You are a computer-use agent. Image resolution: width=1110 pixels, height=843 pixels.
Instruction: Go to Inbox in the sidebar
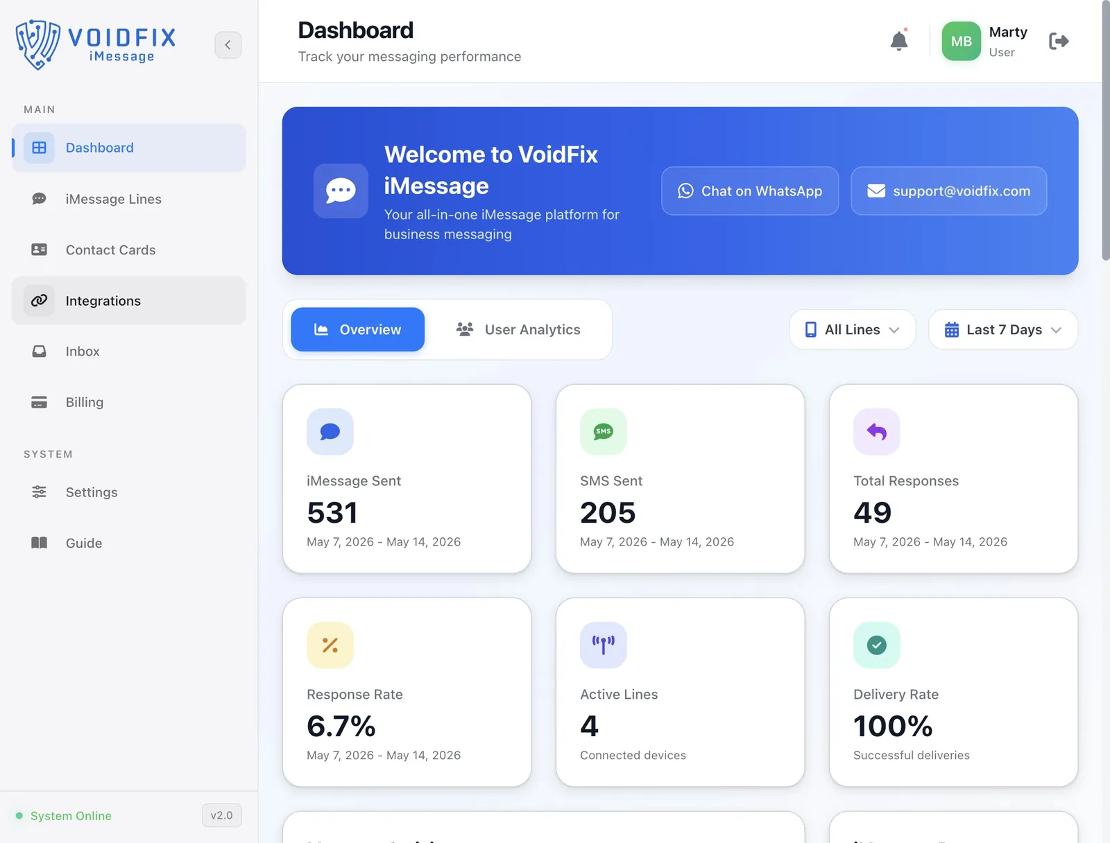pos(129,351)
